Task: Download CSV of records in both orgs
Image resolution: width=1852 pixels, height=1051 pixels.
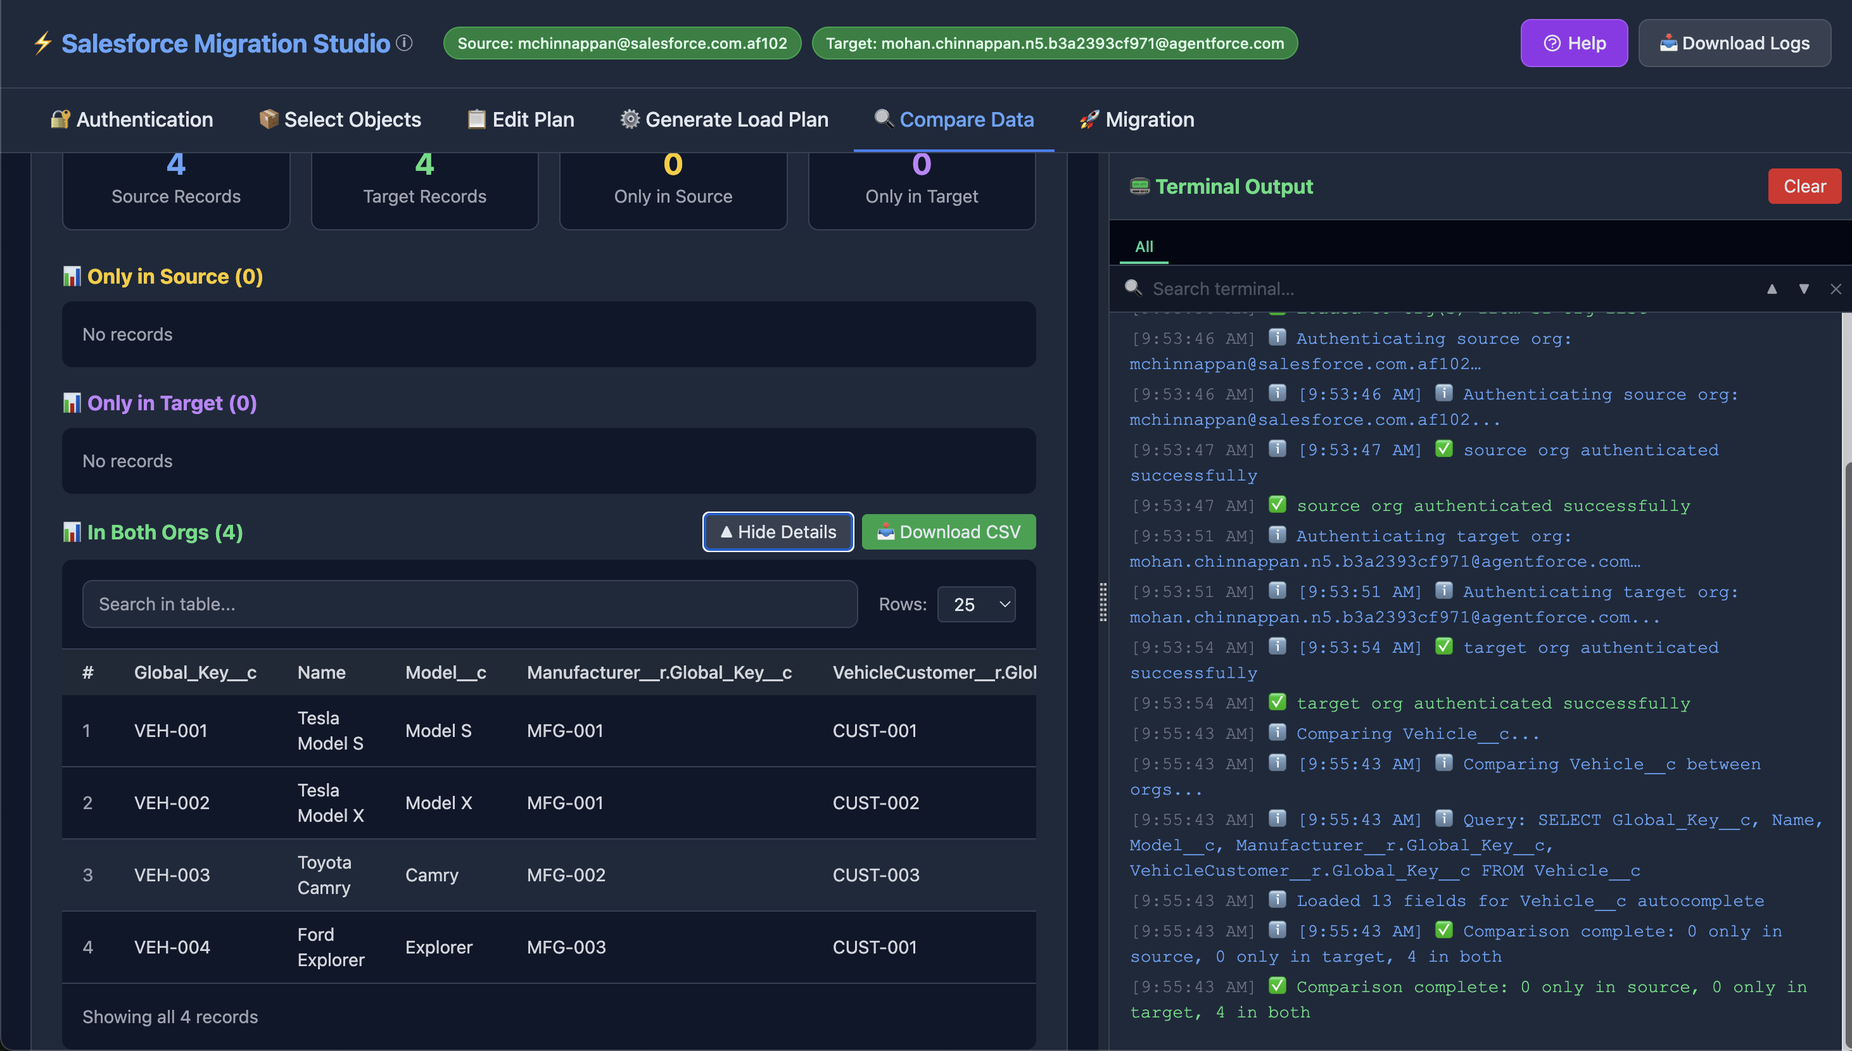Action: coord(949,532)
